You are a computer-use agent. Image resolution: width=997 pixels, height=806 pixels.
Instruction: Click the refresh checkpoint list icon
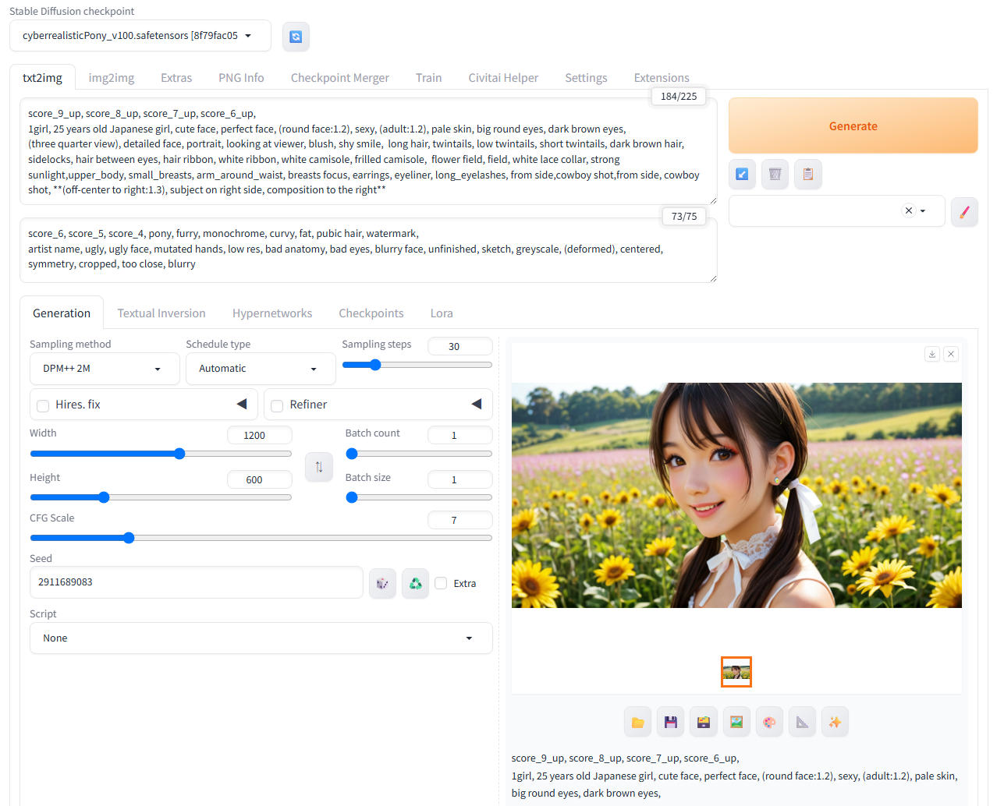(296, 37)
